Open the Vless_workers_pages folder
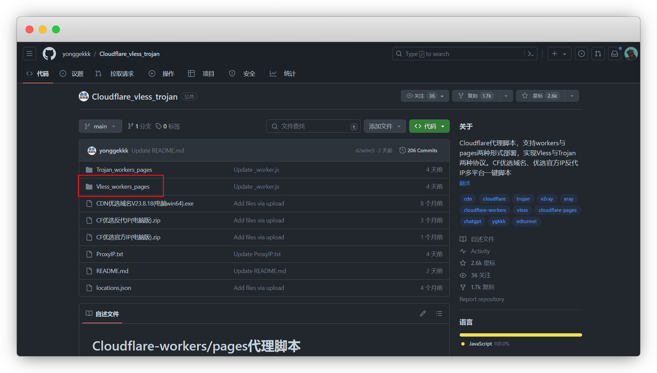 (x=123, y=187)
